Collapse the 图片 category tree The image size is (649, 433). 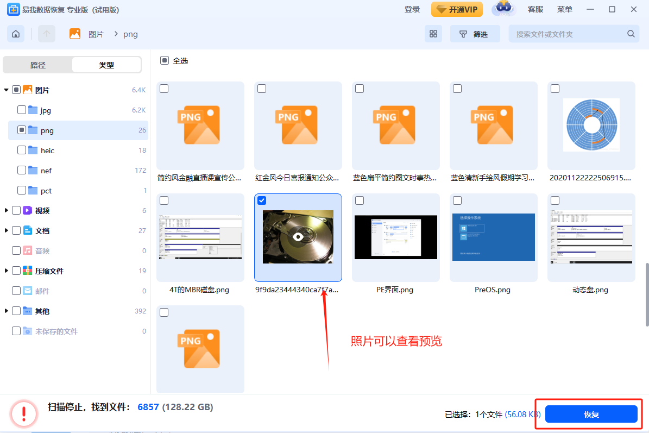(6, 90)
